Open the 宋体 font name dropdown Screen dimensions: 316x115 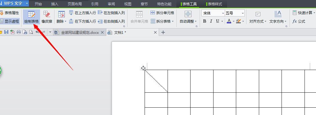[x=213, y=13]
